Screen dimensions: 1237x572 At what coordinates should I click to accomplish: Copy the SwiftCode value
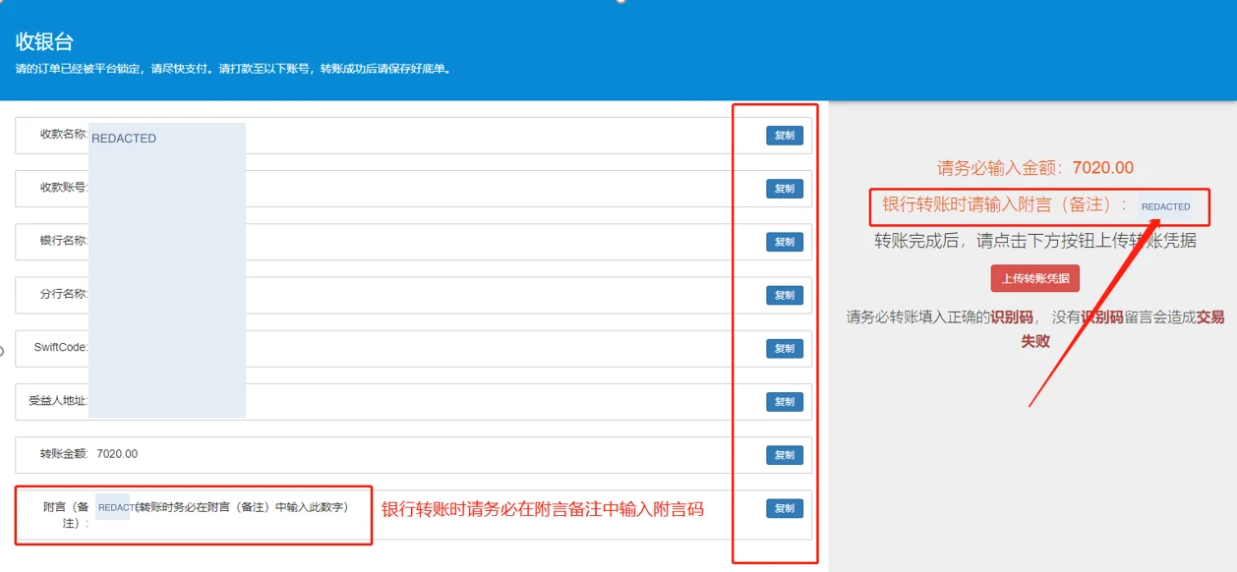point(784,348)
